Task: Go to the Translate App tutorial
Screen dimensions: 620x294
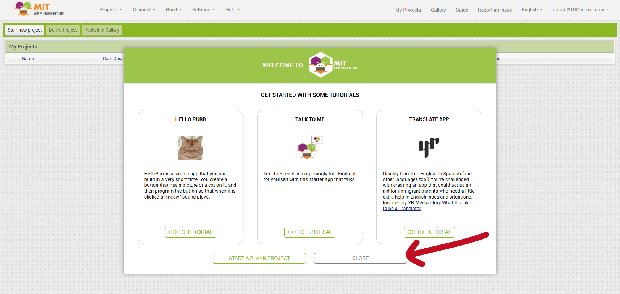Action: 429,232
